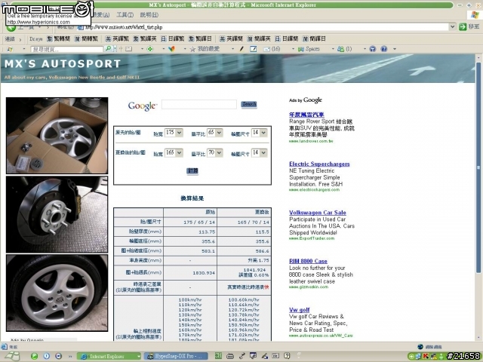Click the 繁譯英 translation button

[144, 38]
